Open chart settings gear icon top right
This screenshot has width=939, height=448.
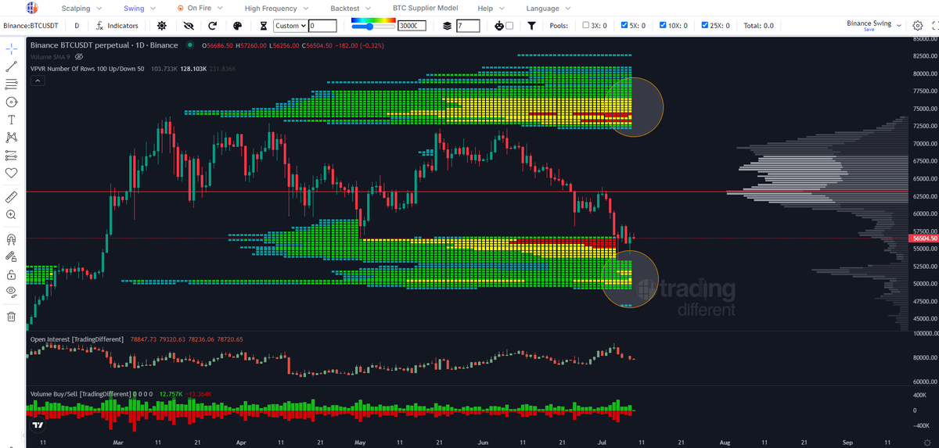[x=918, y=26]
